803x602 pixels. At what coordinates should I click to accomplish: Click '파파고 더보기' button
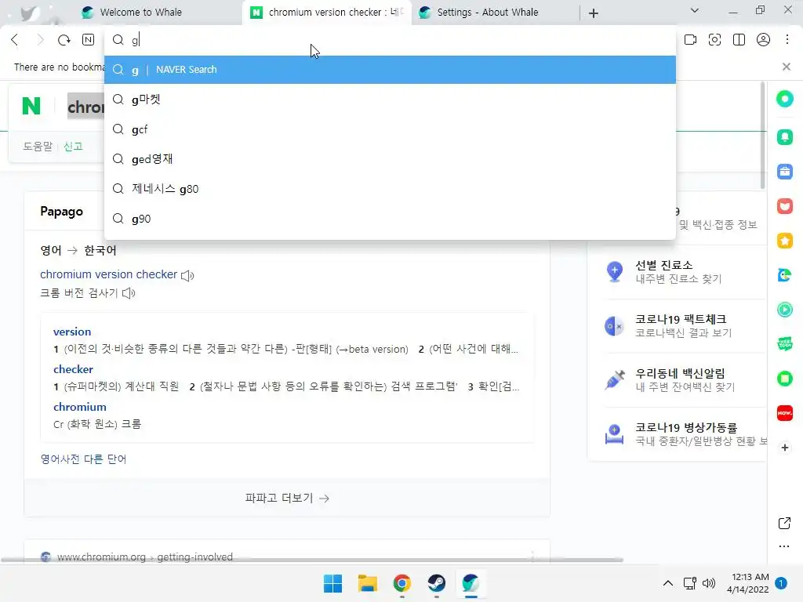pos(287,498)
